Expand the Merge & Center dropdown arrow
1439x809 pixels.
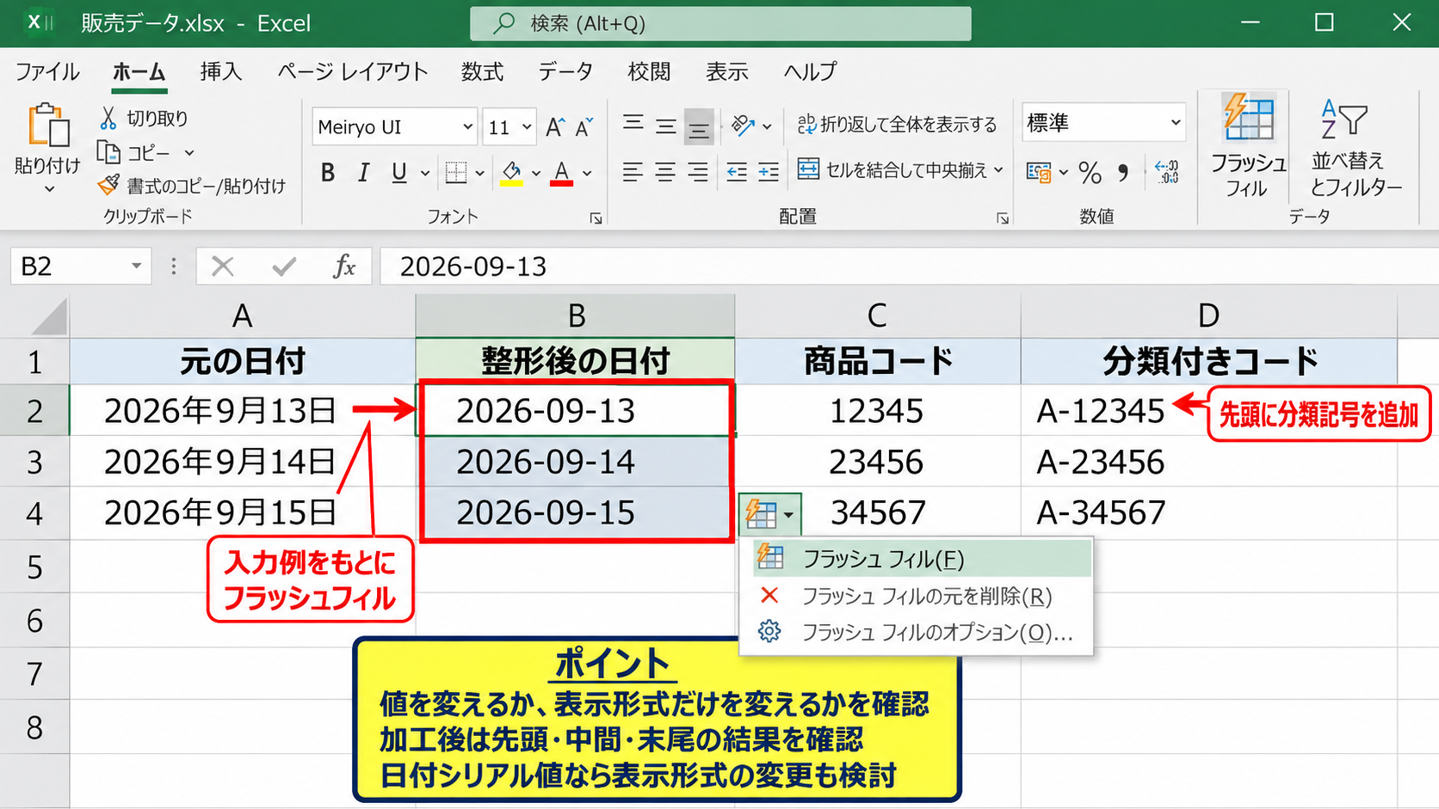[x=998, y=170]
